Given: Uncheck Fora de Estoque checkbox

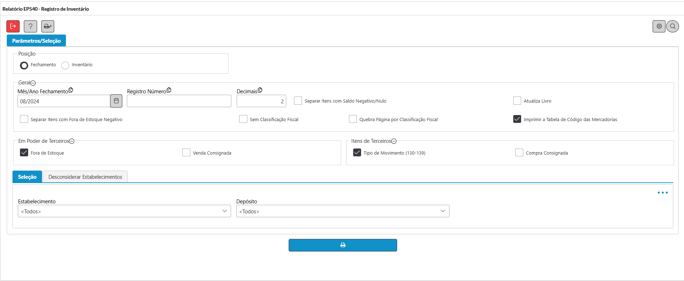Looking at the screenshot, I should pyautogui.click(x=24, y=153).
